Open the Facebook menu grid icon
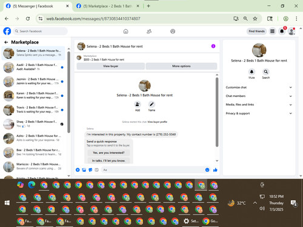 (272, 31)
